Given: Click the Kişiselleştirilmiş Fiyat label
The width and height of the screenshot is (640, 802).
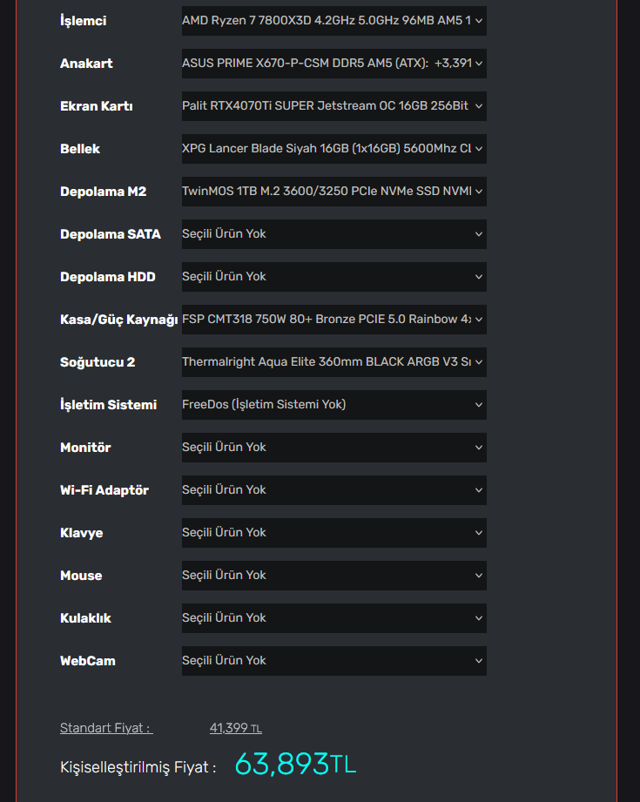Looking at the screenshot, I should click(x=138, y=767).
